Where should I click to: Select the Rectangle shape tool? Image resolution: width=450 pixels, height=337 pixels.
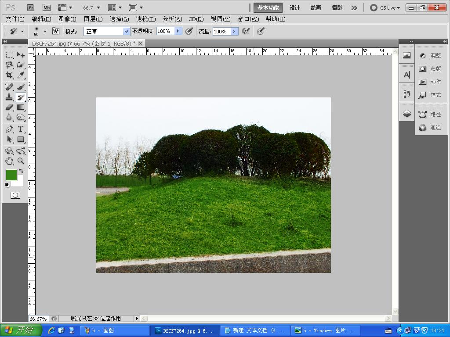(x=21, y=139)
